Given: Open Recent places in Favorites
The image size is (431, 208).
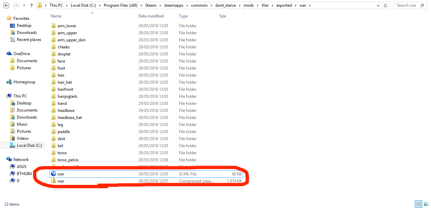Looking at the screenshot, I should coord(29,40).
